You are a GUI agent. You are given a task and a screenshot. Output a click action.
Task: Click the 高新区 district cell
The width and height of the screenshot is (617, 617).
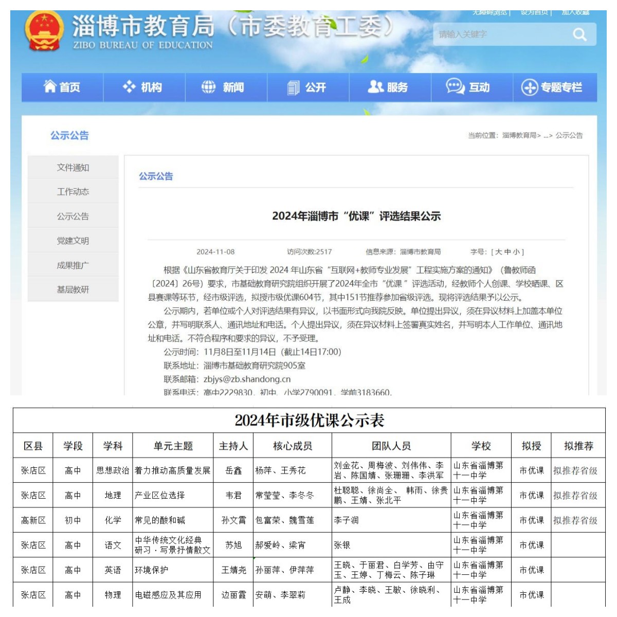coord(33,520)
